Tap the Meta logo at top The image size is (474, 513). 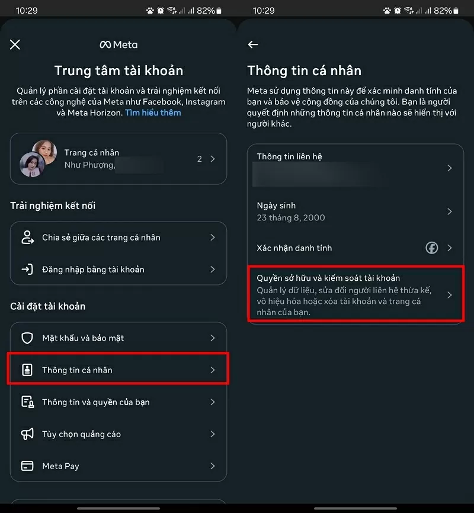(x=118, y=44)
